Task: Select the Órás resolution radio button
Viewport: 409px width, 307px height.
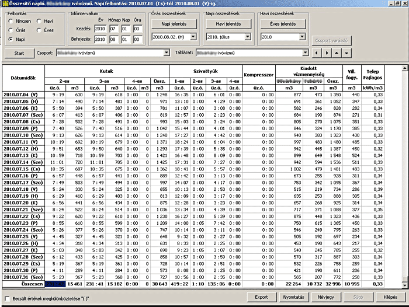Action: click(x=11, y=30)
